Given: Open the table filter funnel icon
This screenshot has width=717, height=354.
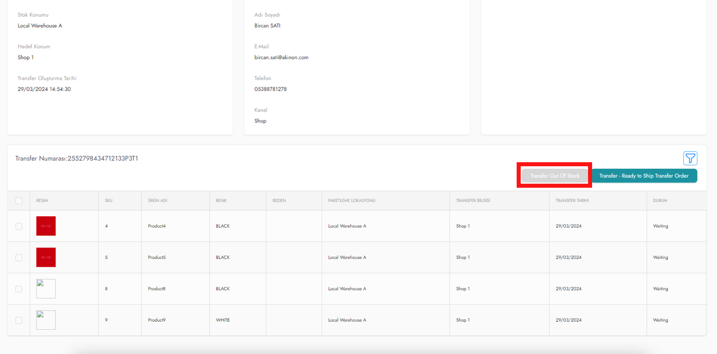Looking at the screenshot, I should pos(690,158).
